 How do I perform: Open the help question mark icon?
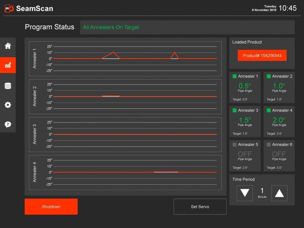(x=8, y=124)
